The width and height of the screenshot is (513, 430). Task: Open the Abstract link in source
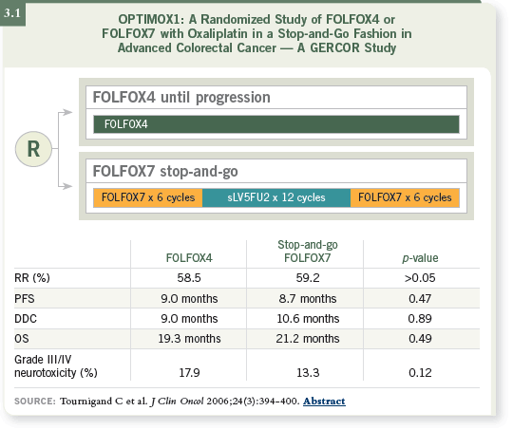tap(324, 401)
